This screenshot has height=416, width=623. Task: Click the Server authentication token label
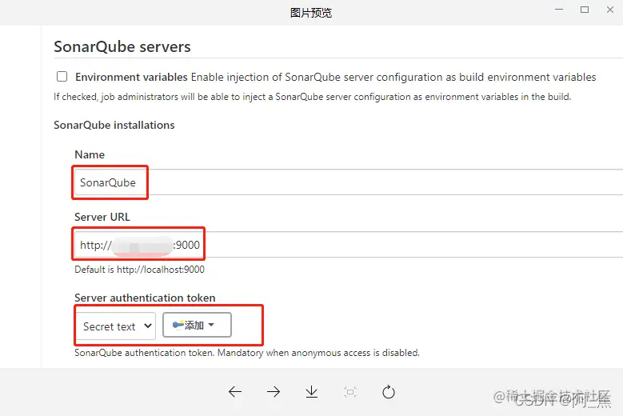coord(145,298)
